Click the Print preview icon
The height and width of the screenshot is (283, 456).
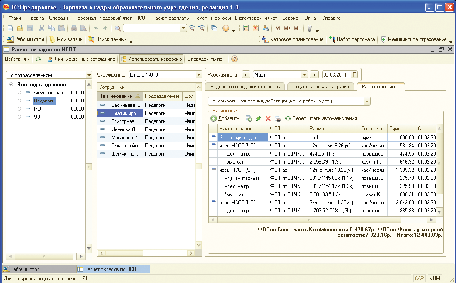(84, 28)
